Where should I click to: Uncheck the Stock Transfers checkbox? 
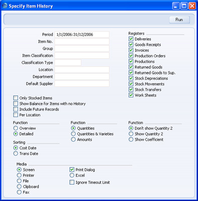click(131, 89)
